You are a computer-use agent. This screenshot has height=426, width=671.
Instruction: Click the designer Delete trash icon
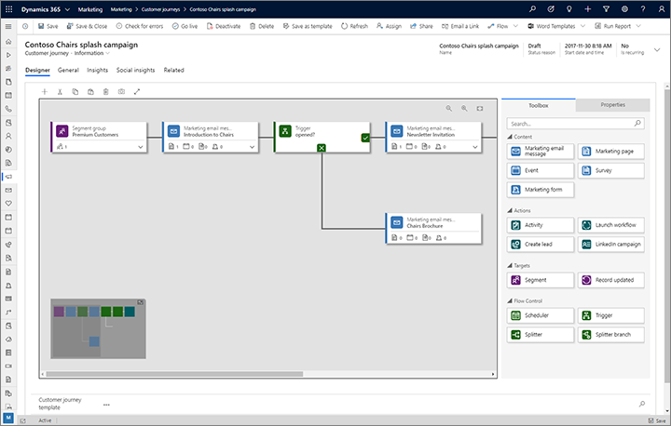click(106, 91)
